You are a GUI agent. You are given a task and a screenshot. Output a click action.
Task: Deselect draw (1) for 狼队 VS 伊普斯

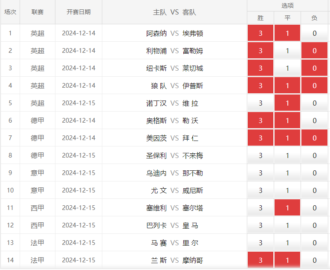click(287, 85)
